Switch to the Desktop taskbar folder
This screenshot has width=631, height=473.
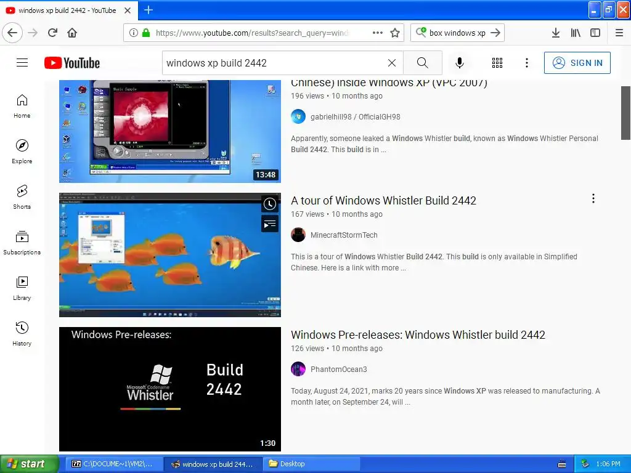[x=311, y=464]
